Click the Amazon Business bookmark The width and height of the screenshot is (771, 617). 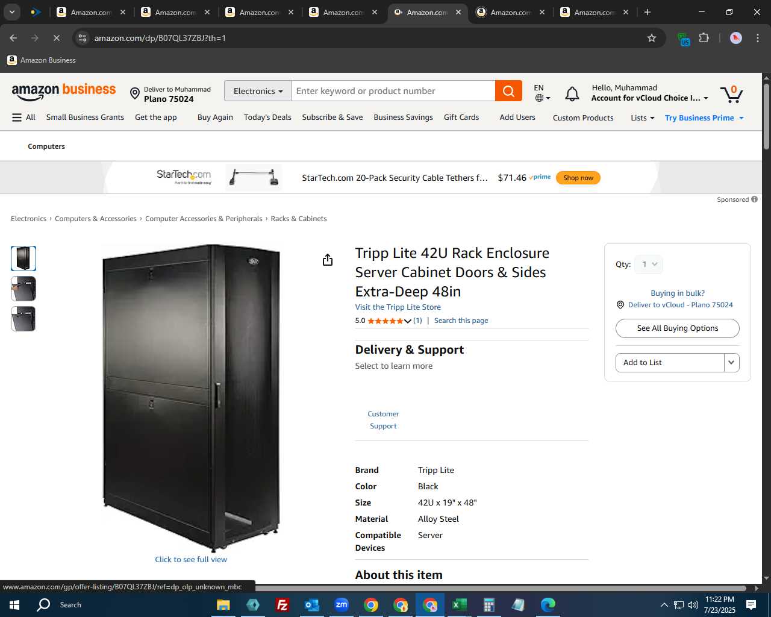click(x=42, y=60)
